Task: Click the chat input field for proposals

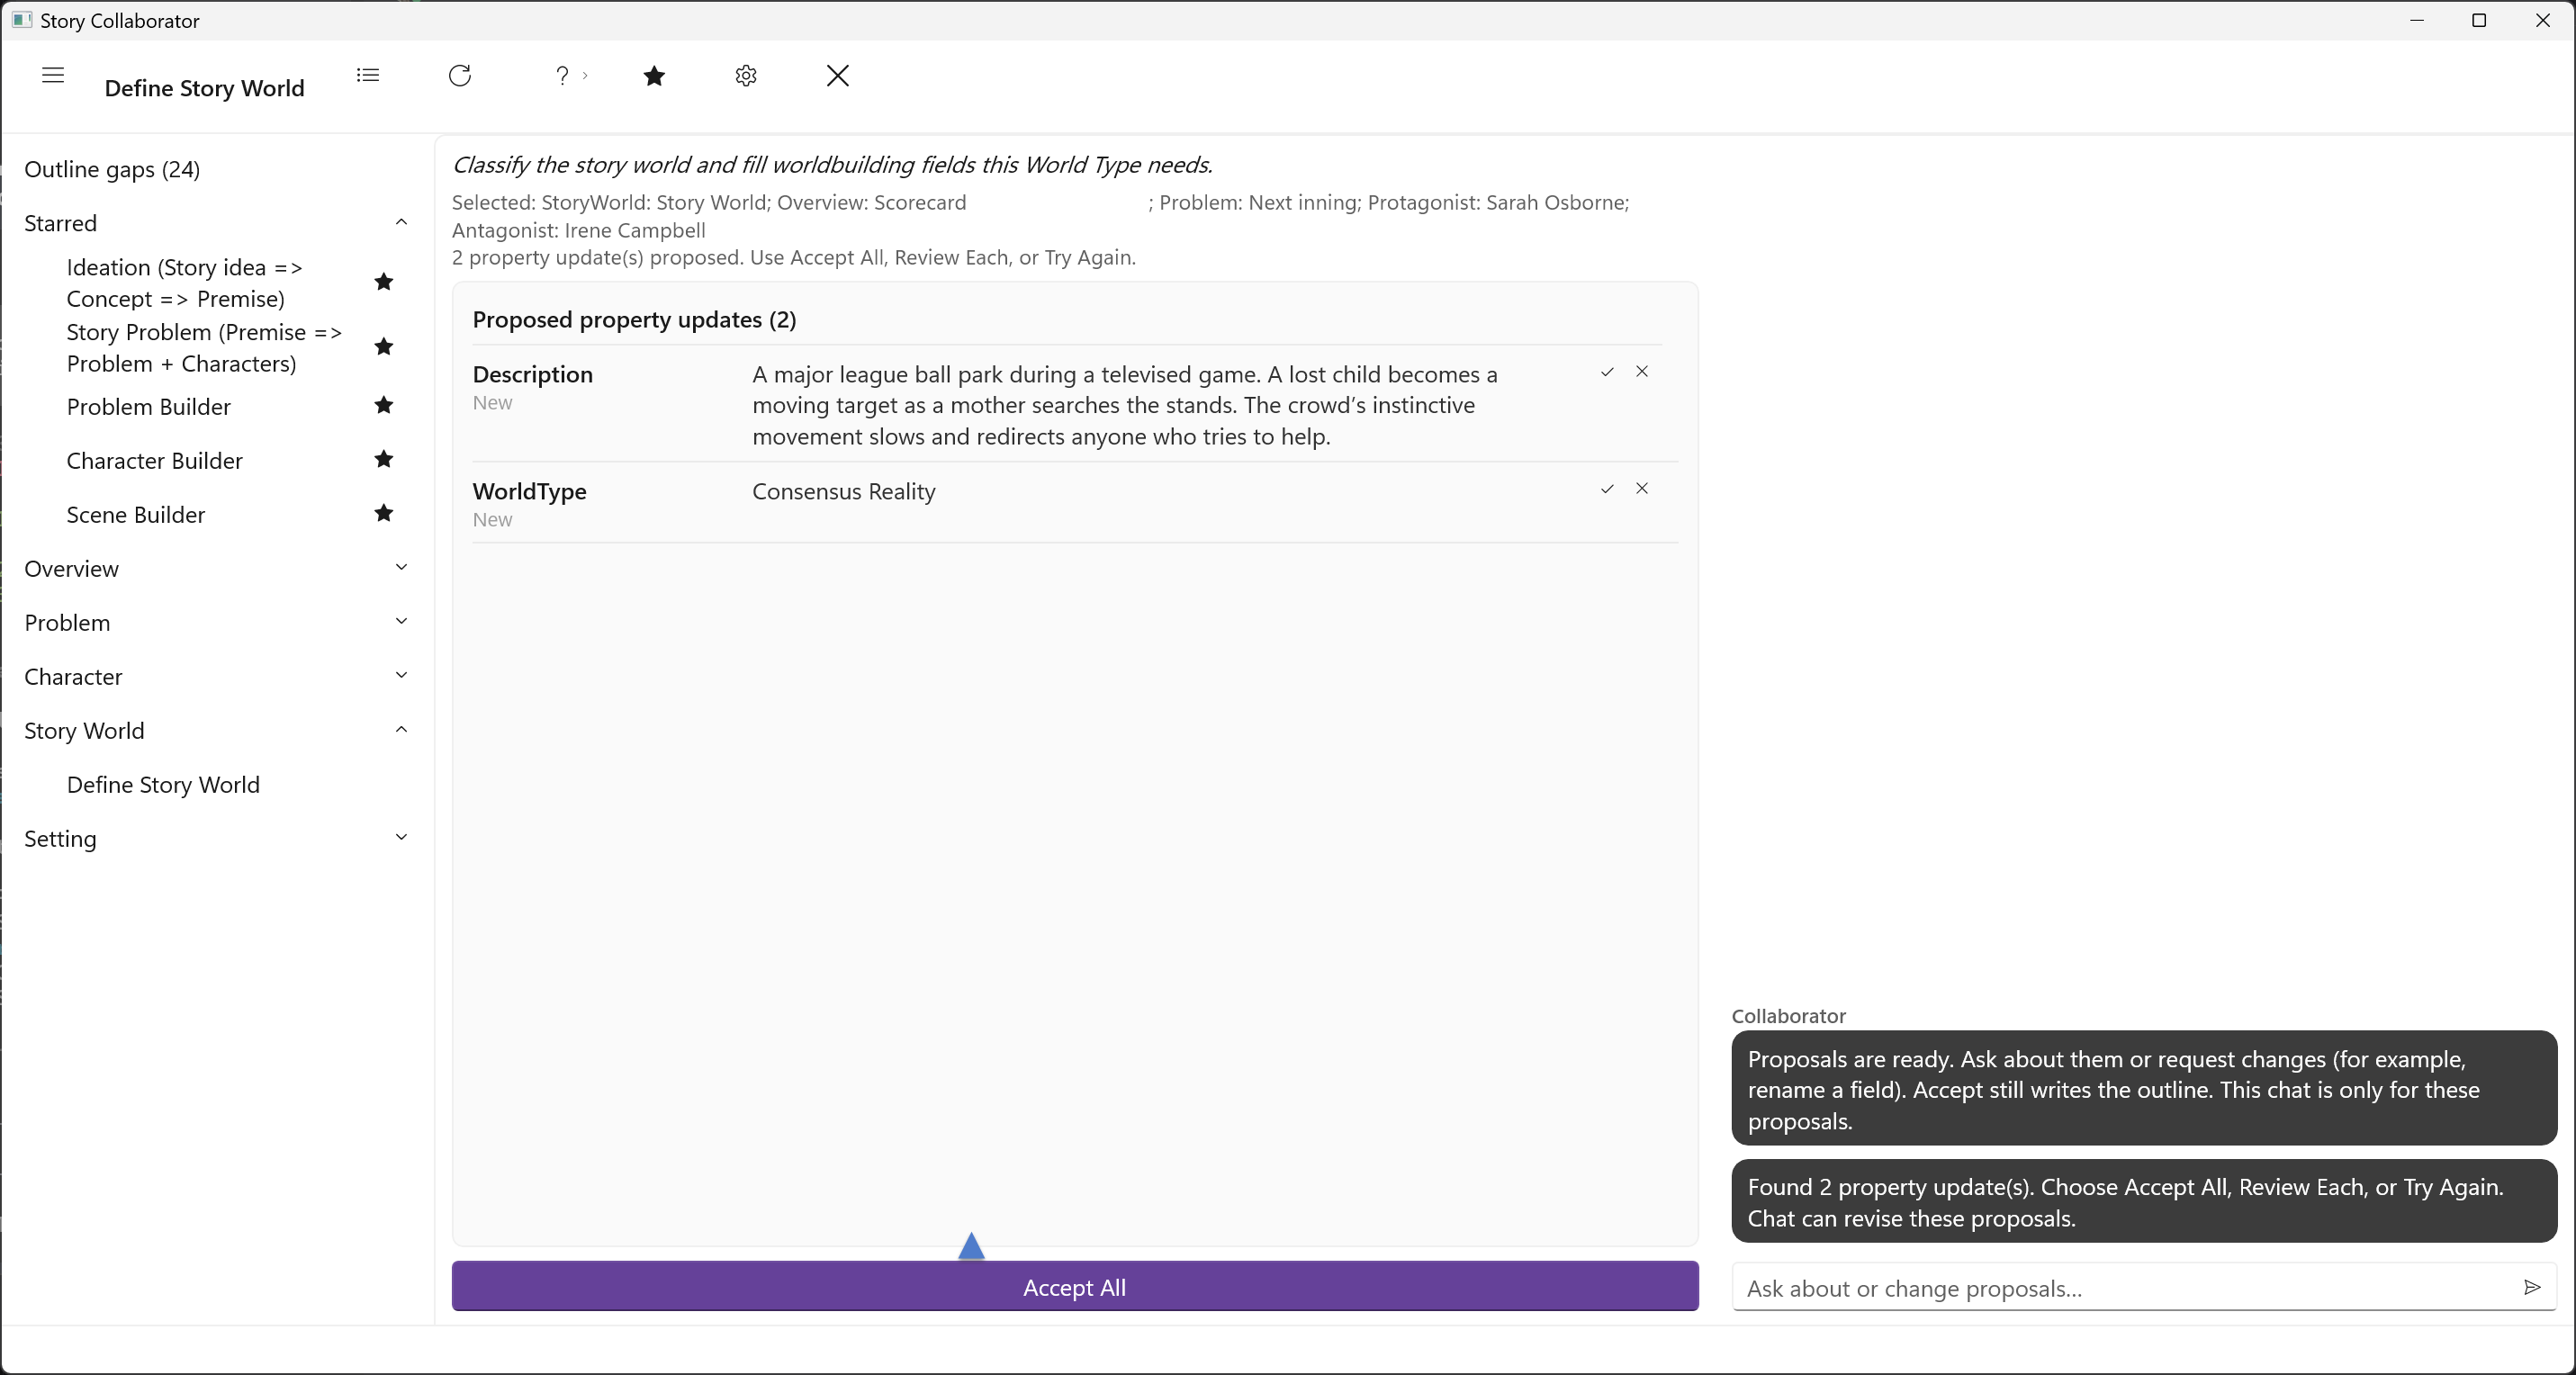Action: 2125,1288
